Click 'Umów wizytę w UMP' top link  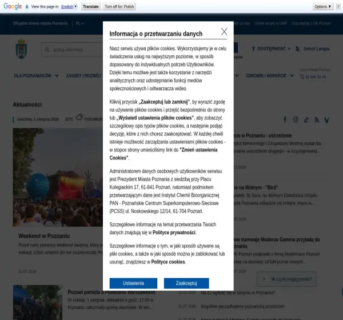270,23
